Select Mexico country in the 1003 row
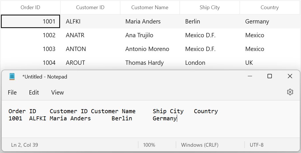The height and width of the screenshot is (153, 301). coord(270,49)
